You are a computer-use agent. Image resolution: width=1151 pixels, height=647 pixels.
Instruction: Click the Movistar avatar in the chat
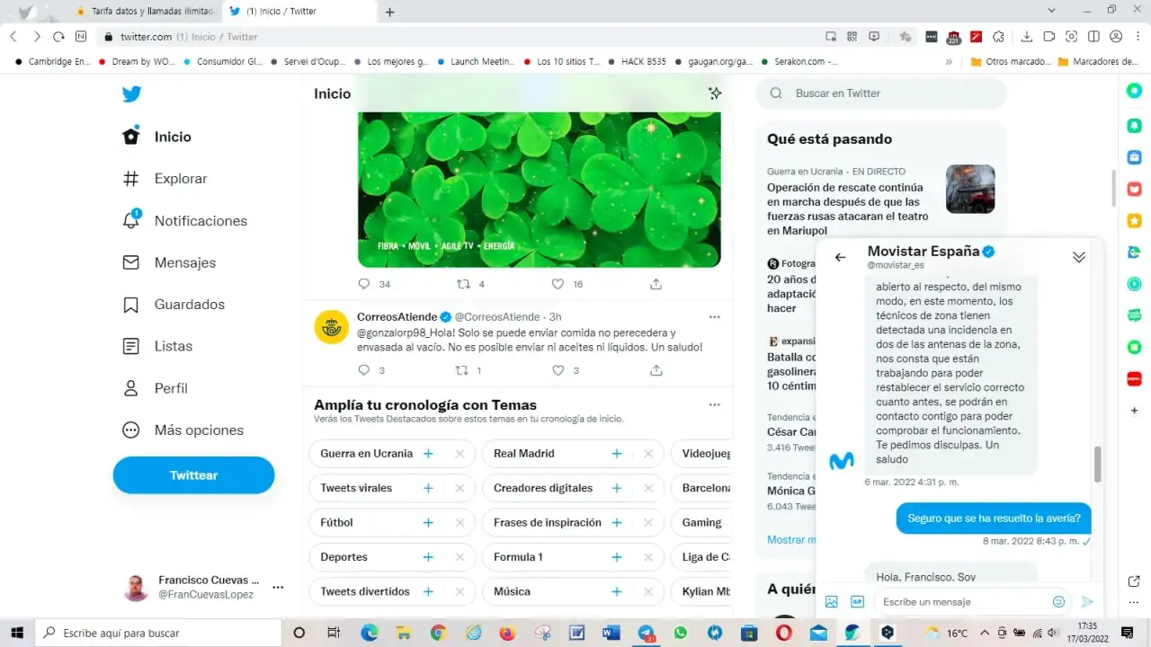click(x=842, y=461)
